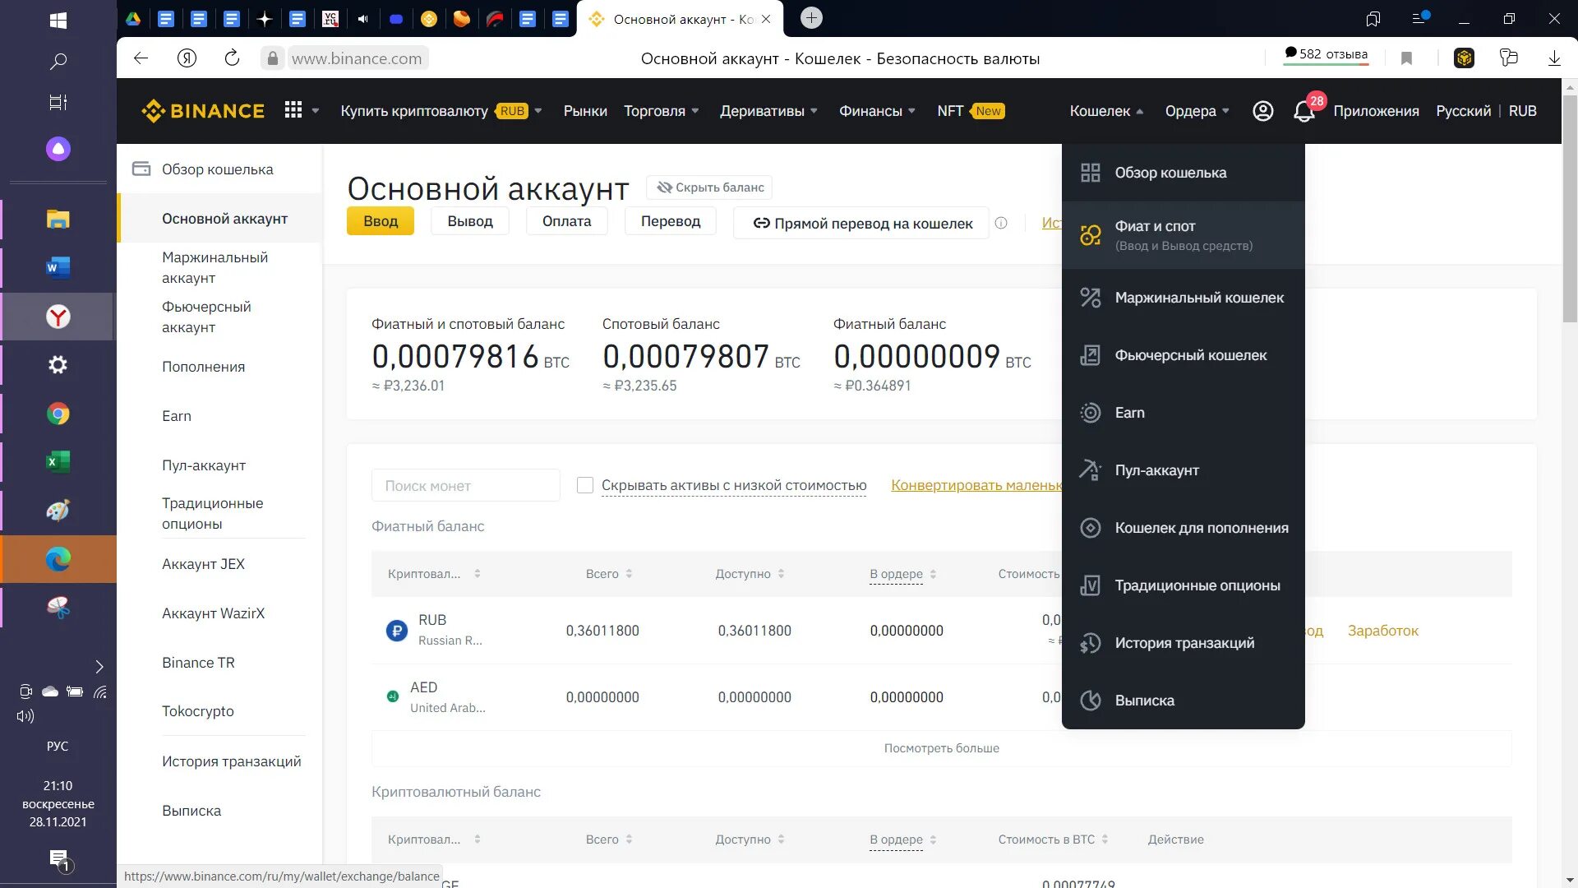Click the info icon near direct transfer

click(1001, 223)
